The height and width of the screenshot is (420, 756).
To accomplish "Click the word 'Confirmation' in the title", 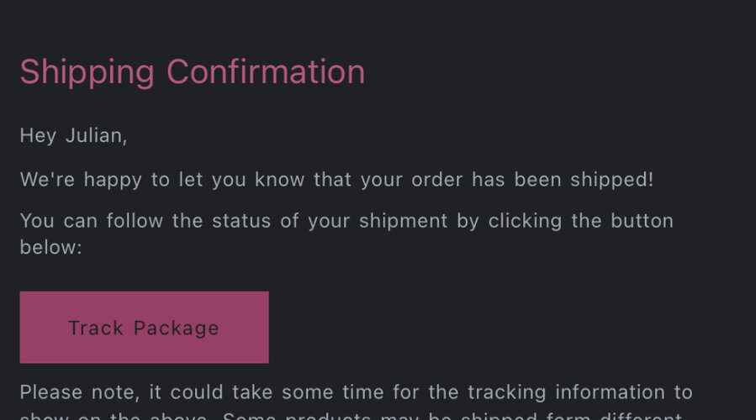I will 266,72.
